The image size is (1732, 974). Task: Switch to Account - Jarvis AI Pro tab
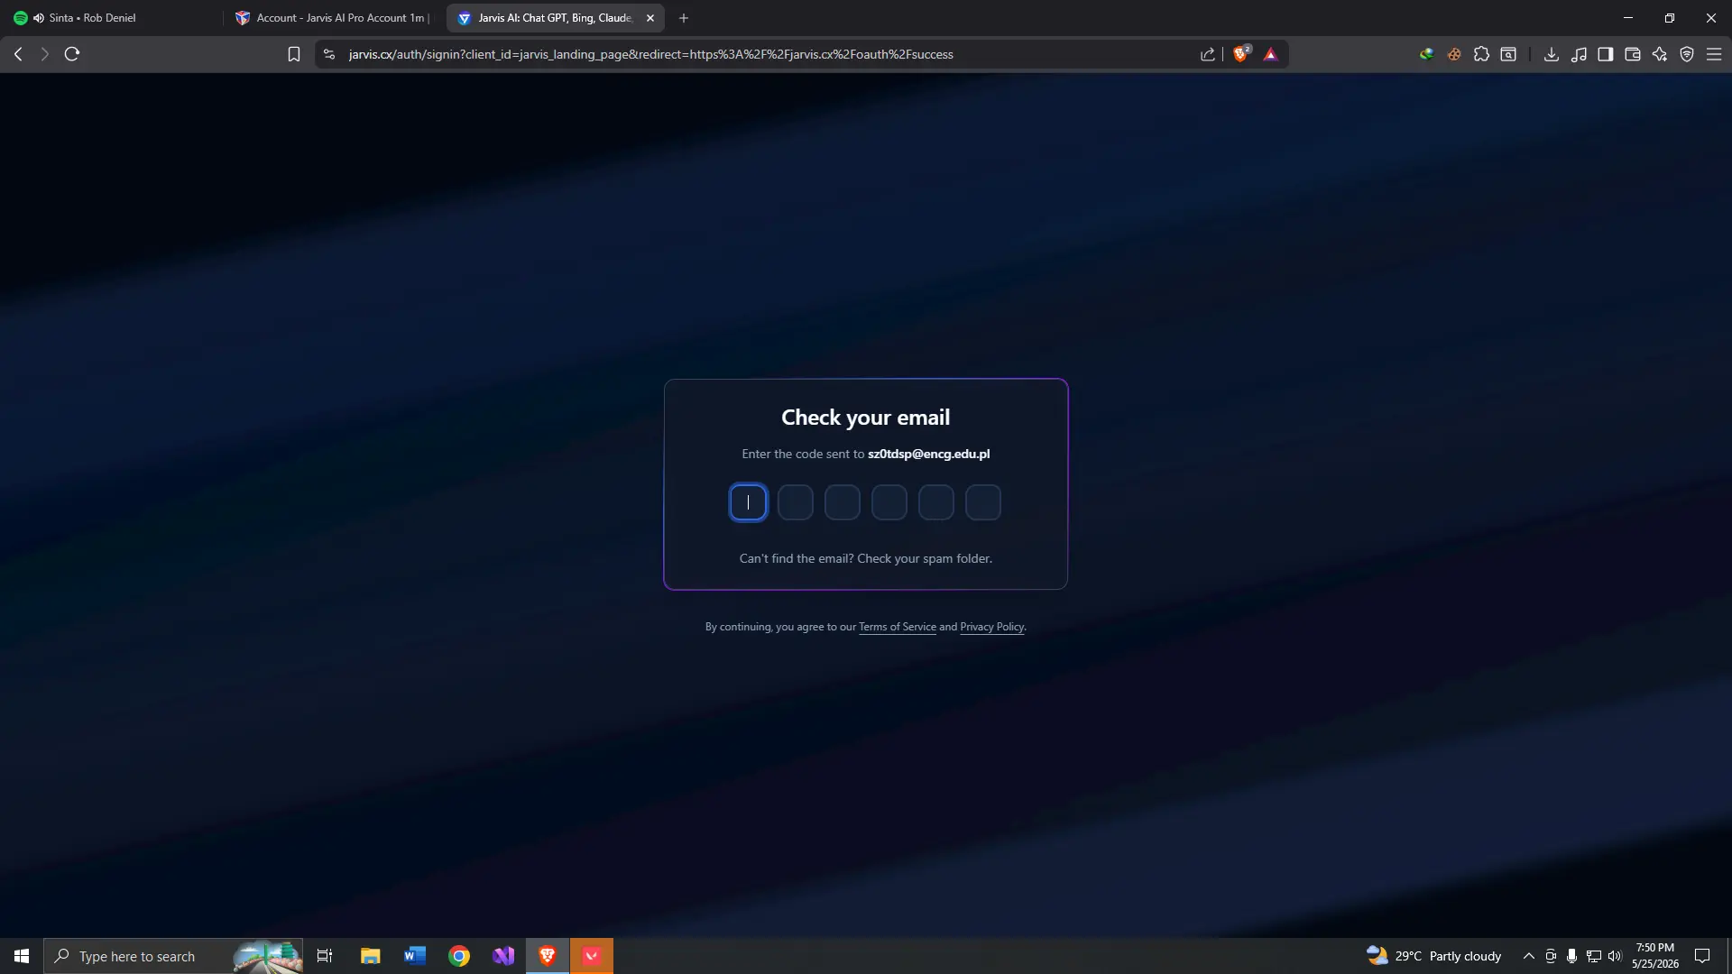tap(331, 18)
